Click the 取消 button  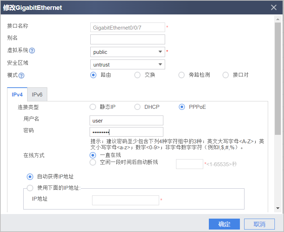(x=259, y=224)
